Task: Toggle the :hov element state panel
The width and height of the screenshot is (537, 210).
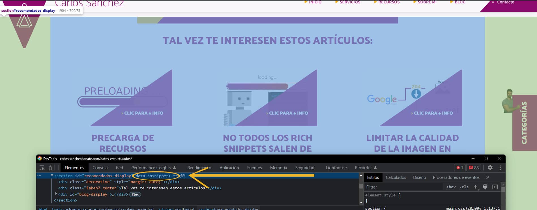Action: [x=451, y=187]
